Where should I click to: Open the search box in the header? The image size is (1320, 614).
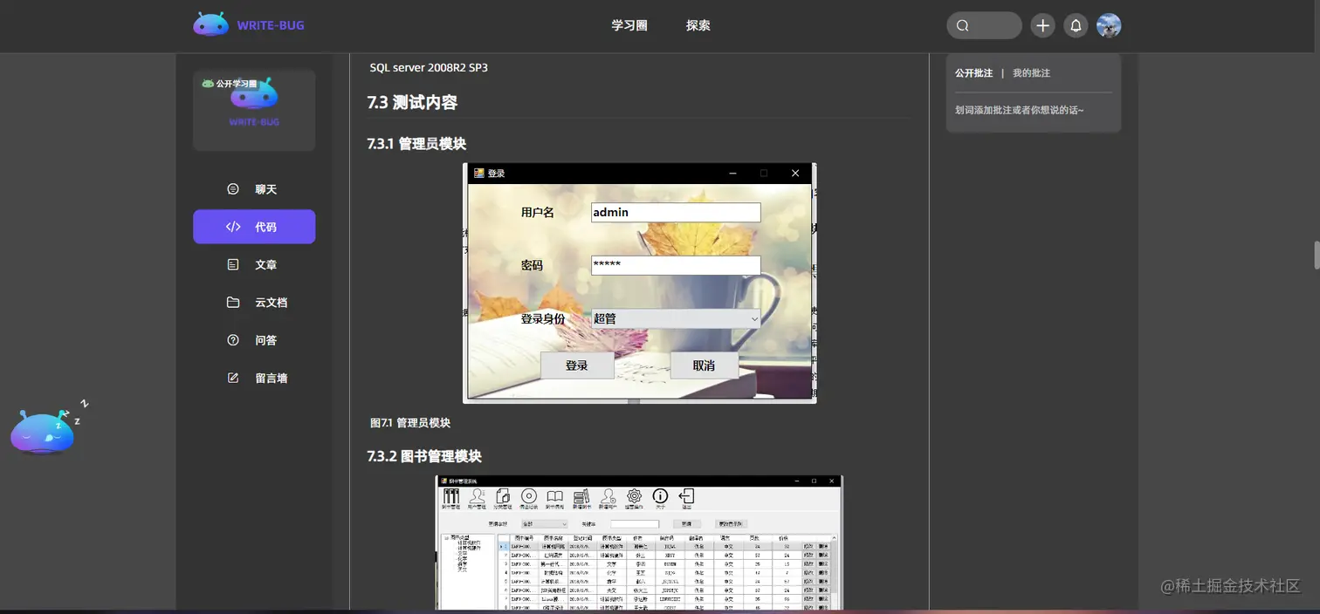(x=984, y=25)
